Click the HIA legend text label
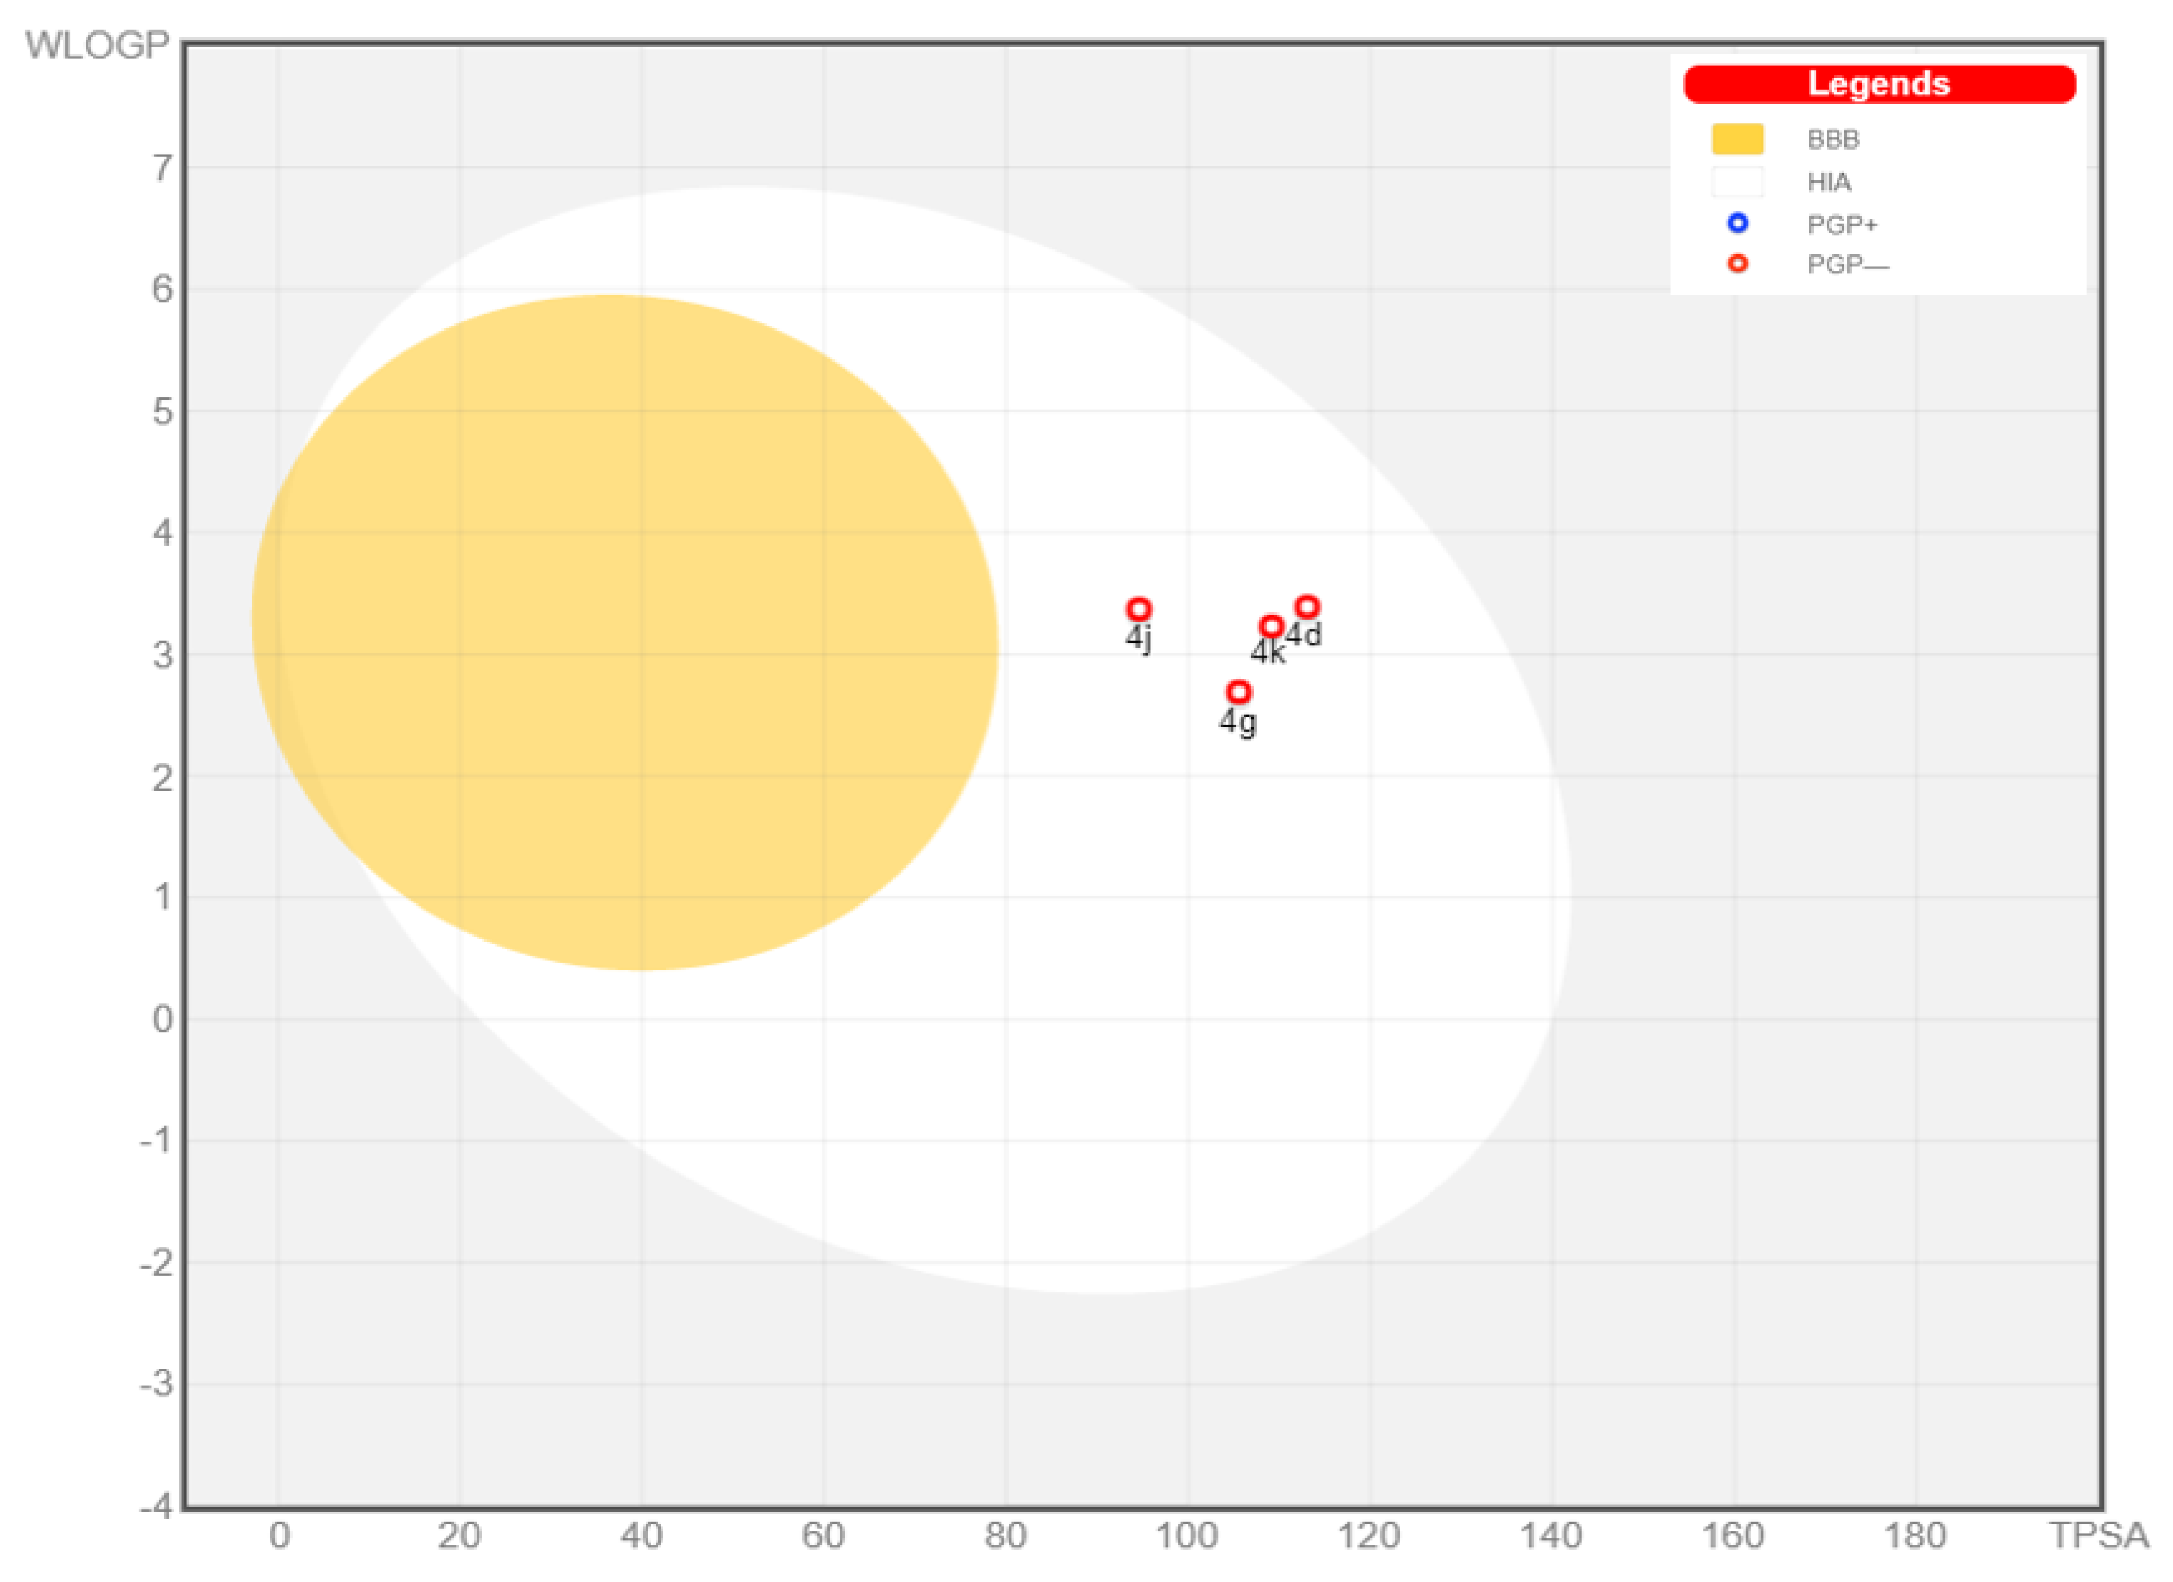The height and width of the screenshot is (1582, 2173). [1829, 182]
